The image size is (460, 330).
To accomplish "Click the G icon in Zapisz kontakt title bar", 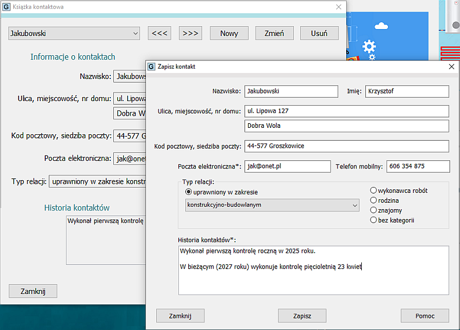I will click(x=152, y=67).
